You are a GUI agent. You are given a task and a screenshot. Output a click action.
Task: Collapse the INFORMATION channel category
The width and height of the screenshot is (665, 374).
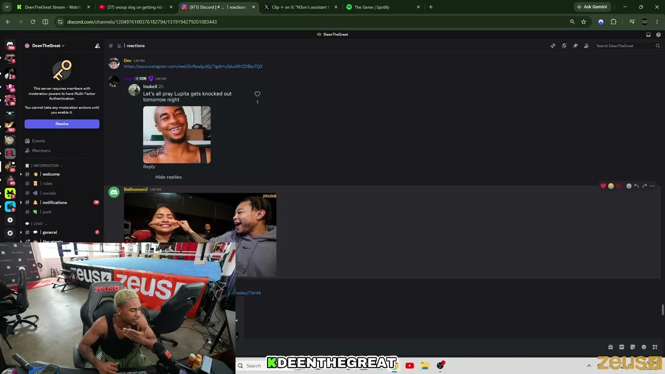coord(47,166)
